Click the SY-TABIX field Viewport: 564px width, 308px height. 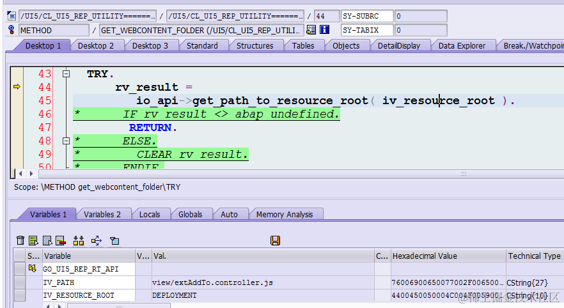pyautogui.click(x=367, y=30)
